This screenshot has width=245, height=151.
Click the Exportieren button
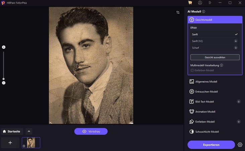click(x=211, y=145)
